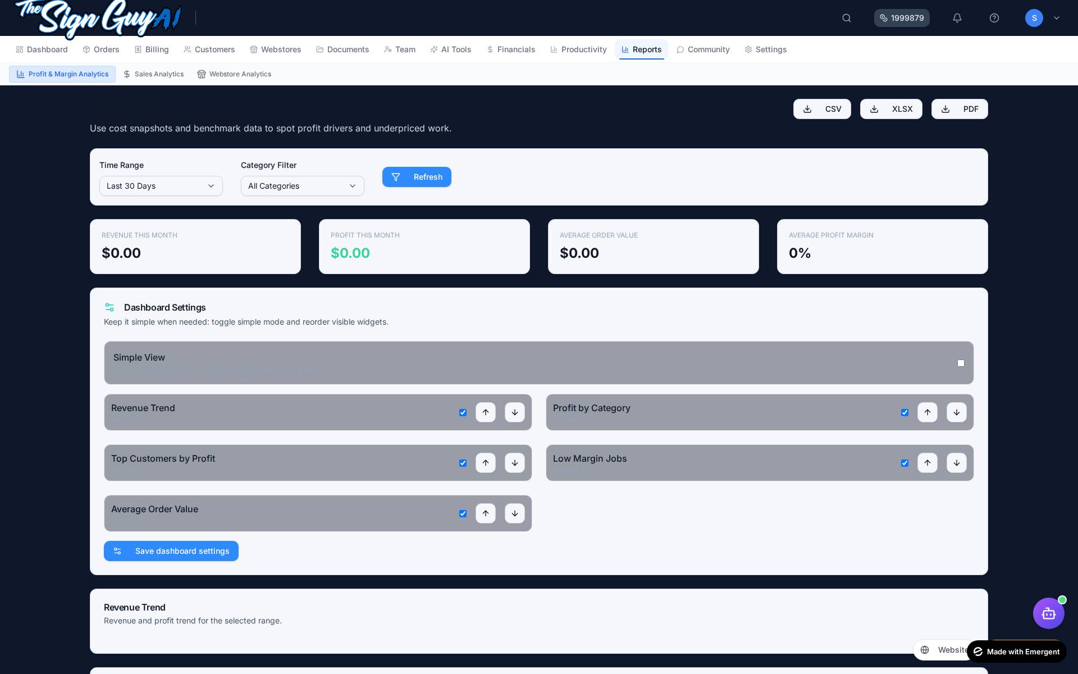Viewport: 1078px width, 674px height.
Task: Switch to Sales Analytics subtab
Action: (x=153, y=74)
